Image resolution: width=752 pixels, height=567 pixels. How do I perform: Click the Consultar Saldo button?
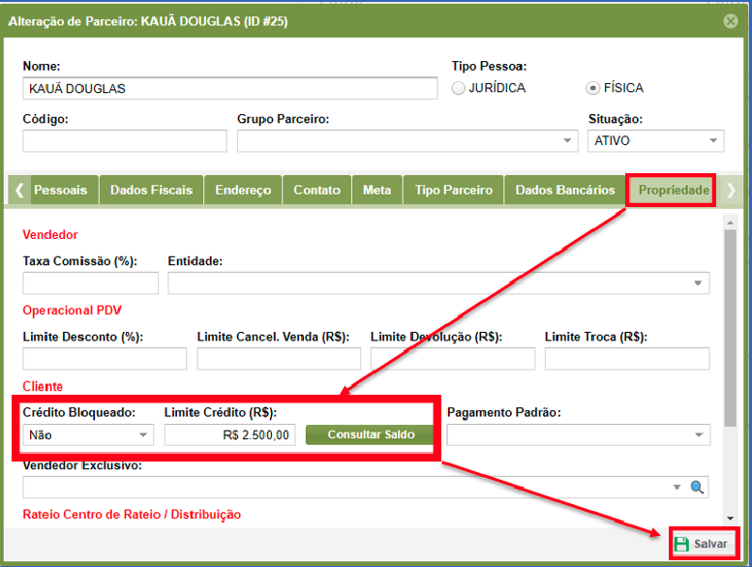[x=371, y=434]
